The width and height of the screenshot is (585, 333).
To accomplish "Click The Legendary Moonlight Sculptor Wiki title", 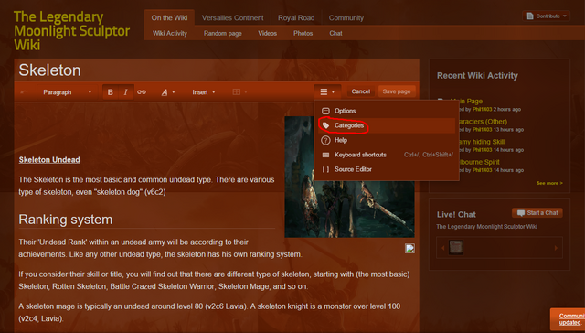I will pos(71,31).
